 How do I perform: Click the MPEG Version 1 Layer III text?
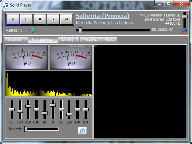tap(160, 15)
